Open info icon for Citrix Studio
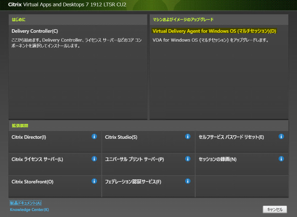This screenshot has height=217, width=297. [188, 136]
